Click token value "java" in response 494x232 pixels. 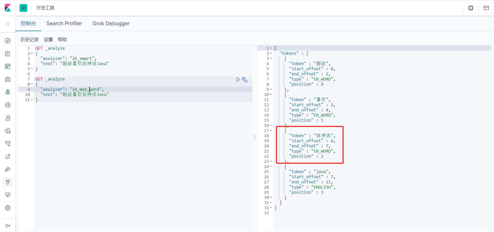[x=321, y=172]
